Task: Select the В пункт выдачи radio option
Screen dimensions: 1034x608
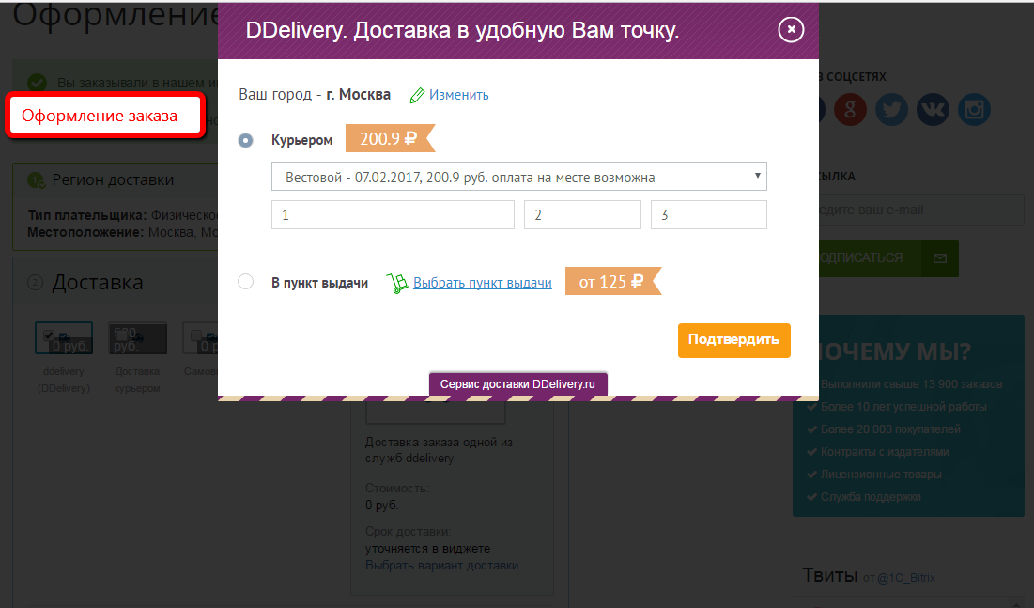Action: 246,282
